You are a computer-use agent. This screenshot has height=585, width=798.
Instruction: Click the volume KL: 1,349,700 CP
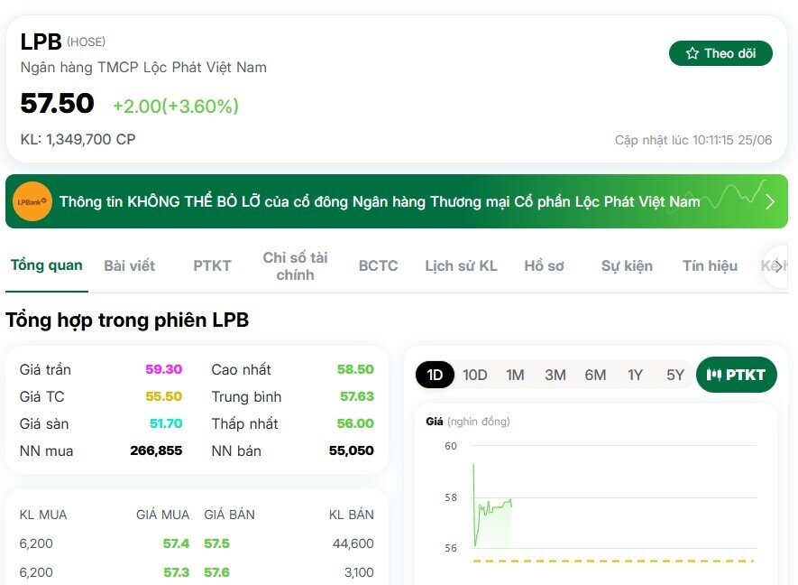point(78,139)
